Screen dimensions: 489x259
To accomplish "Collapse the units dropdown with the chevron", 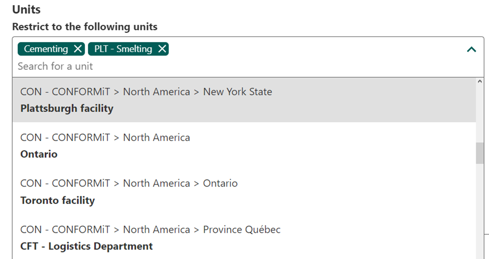I will coord(471,49).
